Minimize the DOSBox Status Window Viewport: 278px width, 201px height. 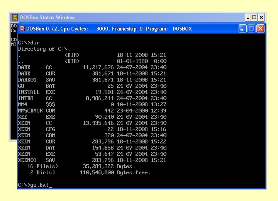(x=248, y=17)
